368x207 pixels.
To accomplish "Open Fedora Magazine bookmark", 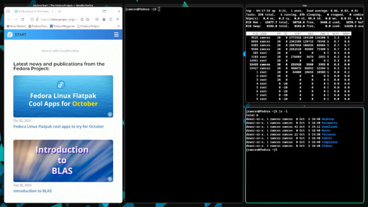I will (63, 26).
